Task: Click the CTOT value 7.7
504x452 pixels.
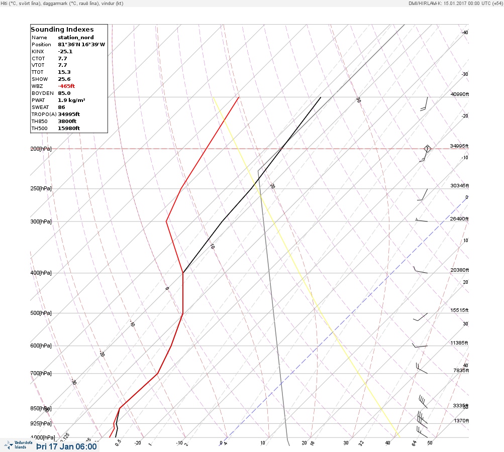Action: coord(62,58)
